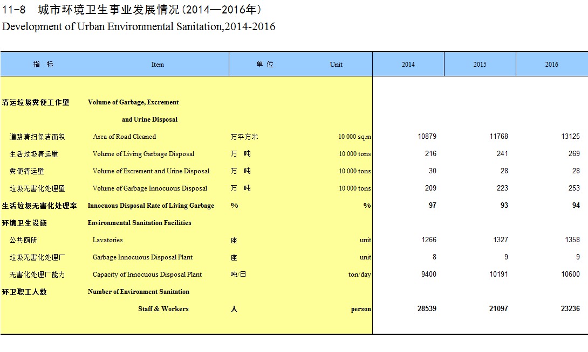Click Chinese heading '环境卫生设施'
This screenshot has height=352, width=588.
24,223
